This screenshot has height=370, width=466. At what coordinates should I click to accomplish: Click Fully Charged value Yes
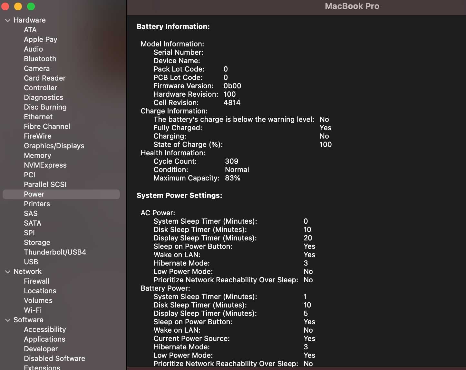(325, 128)
